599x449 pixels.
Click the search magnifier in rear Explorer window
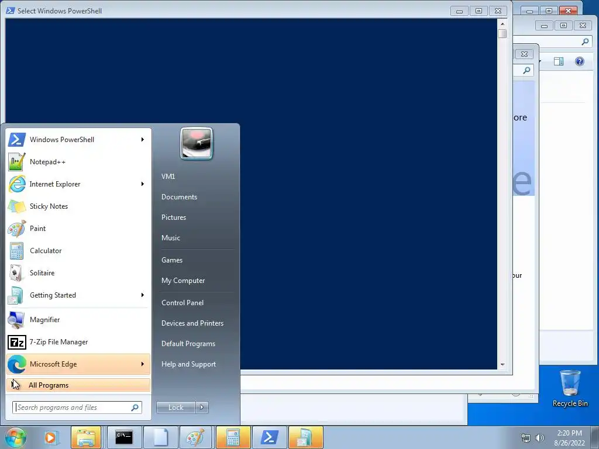click(x=585, y=42)
